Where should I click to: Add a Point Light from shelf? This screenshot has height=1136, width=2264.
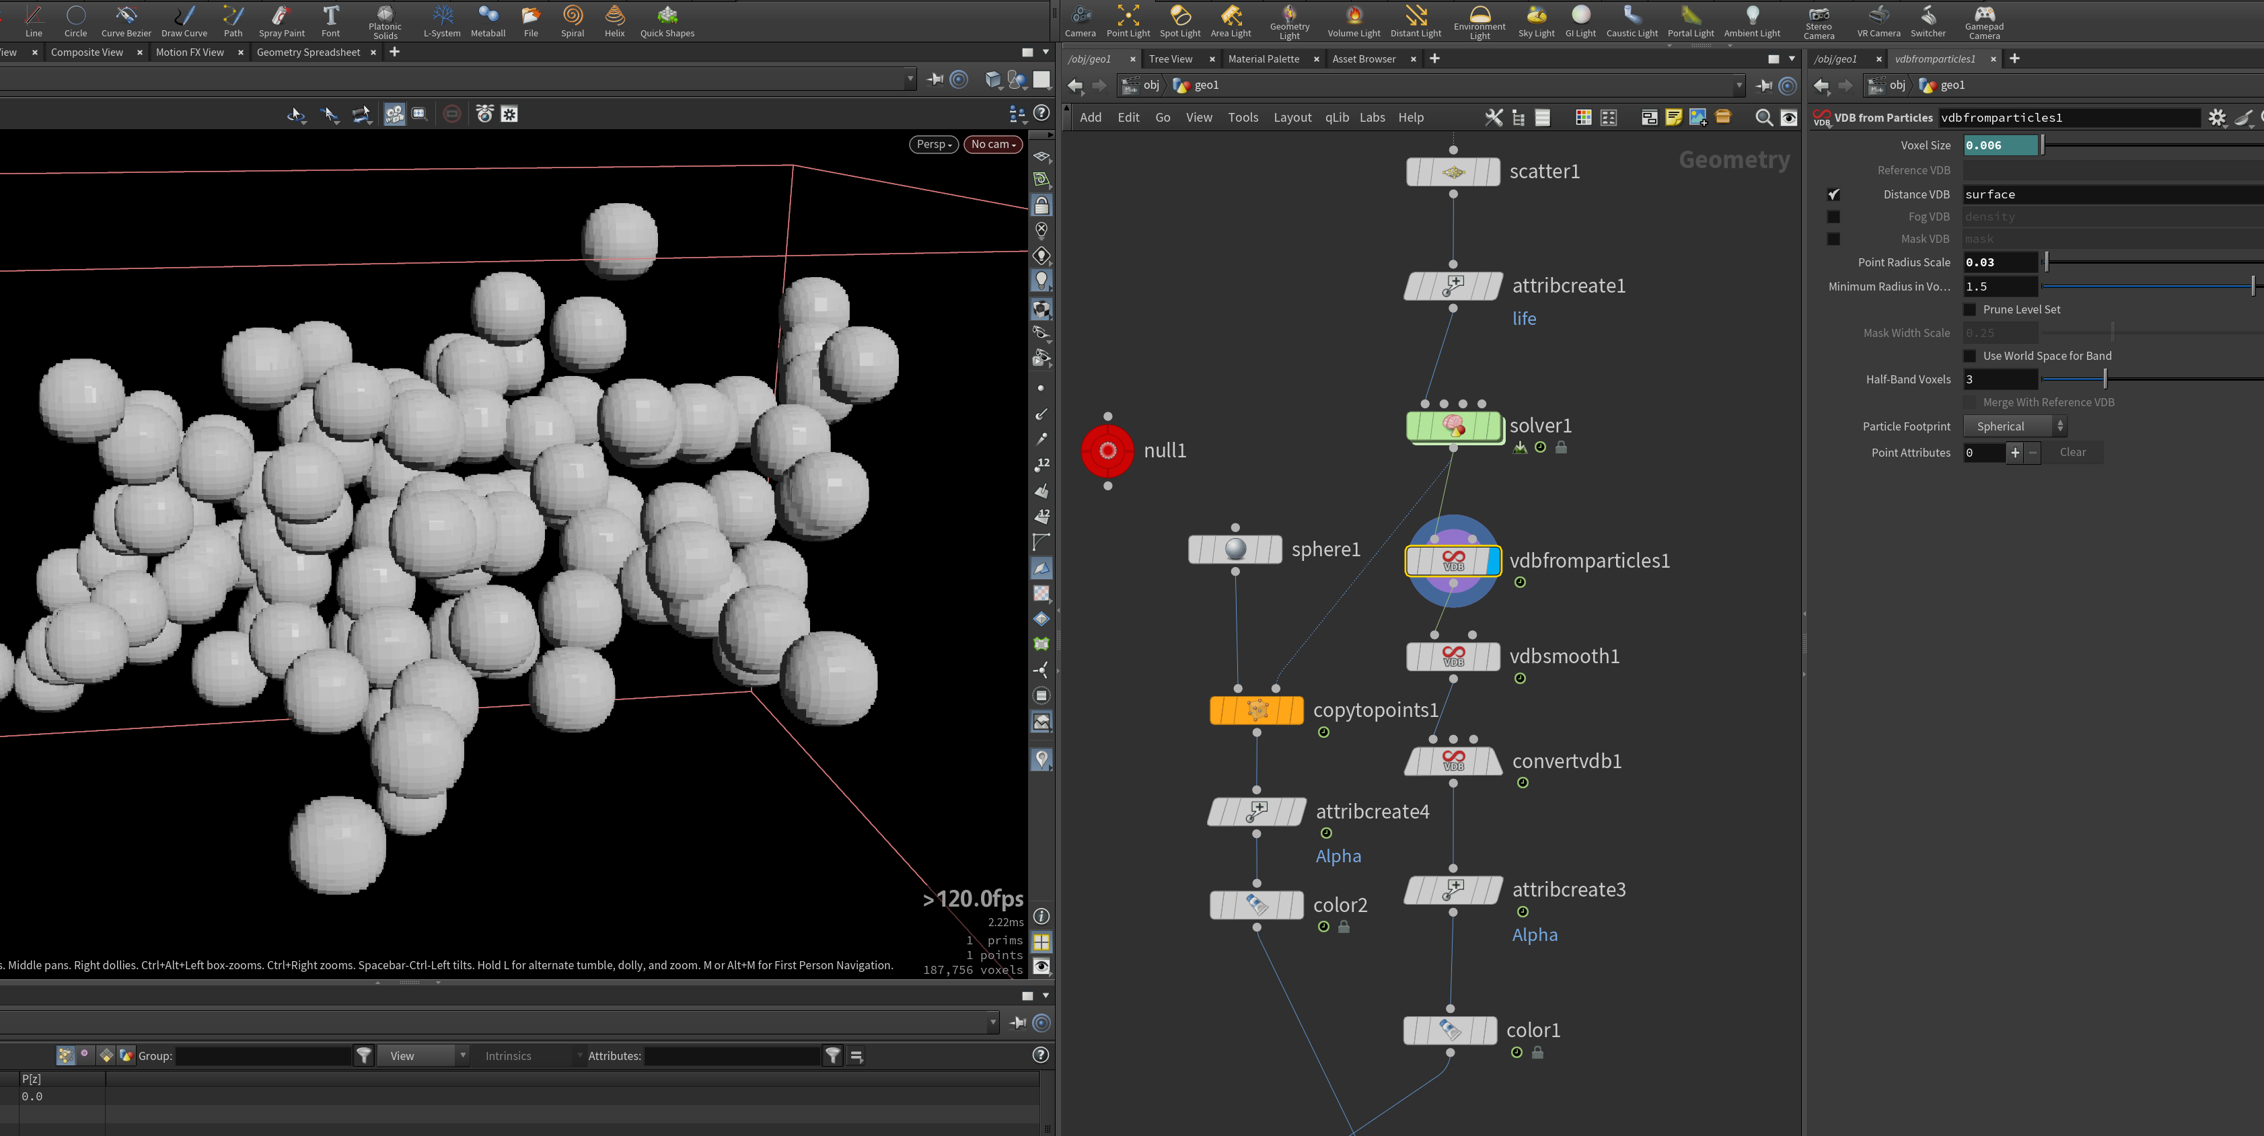tap(1128, 21)
